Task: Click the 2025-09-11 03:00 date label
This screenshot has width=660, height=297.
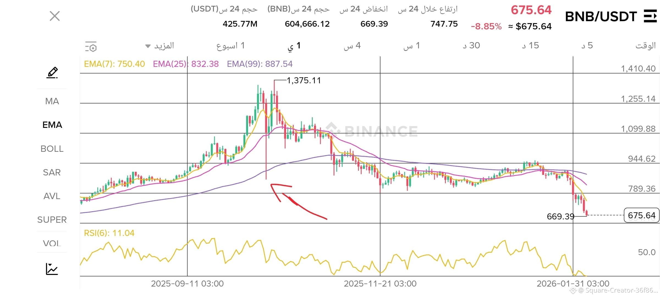Action: coord(187,284)
